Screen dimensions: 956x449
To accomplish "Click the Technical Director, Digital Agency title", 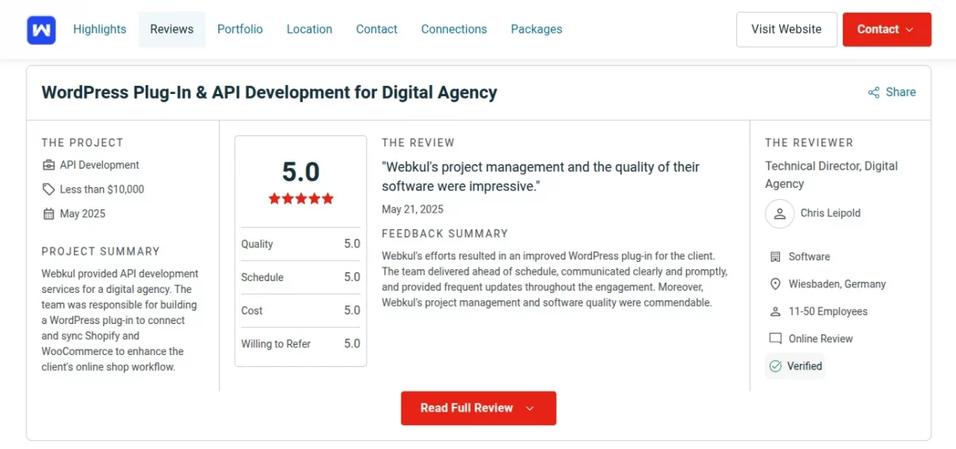I will (x=832, y=175).
